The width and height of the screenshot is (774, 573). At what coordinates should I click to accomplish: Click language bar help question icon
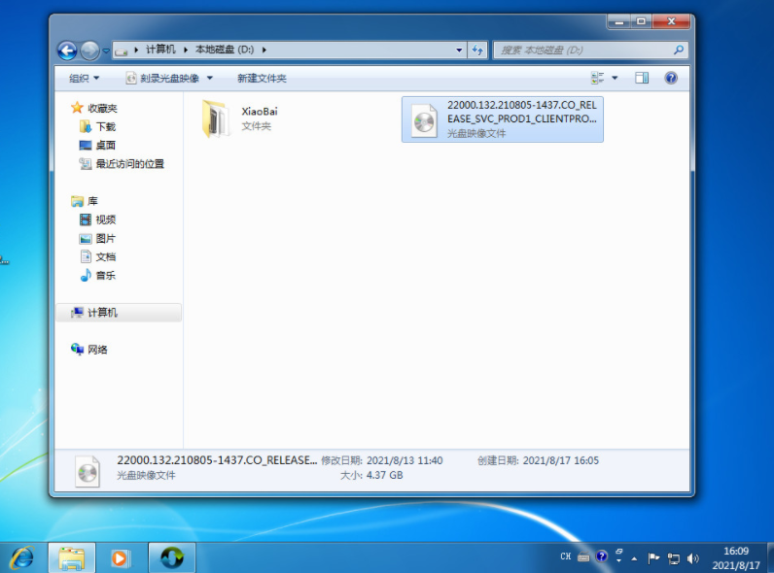601,556
